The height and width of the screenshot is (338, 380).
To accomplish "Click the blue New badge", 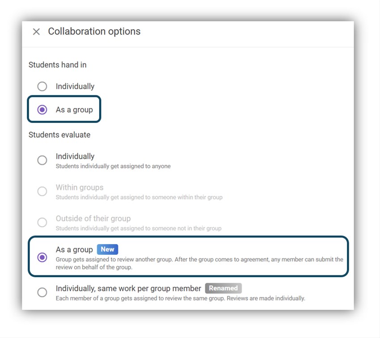I will tap(107, 249).
